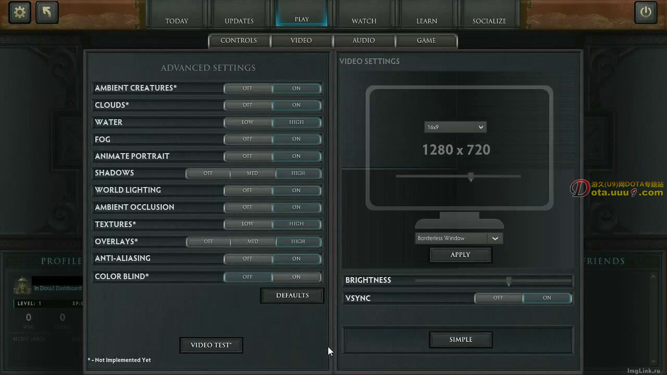Turn Ambient Creatures off
667x375 pixels.
[x=248, y=89]
